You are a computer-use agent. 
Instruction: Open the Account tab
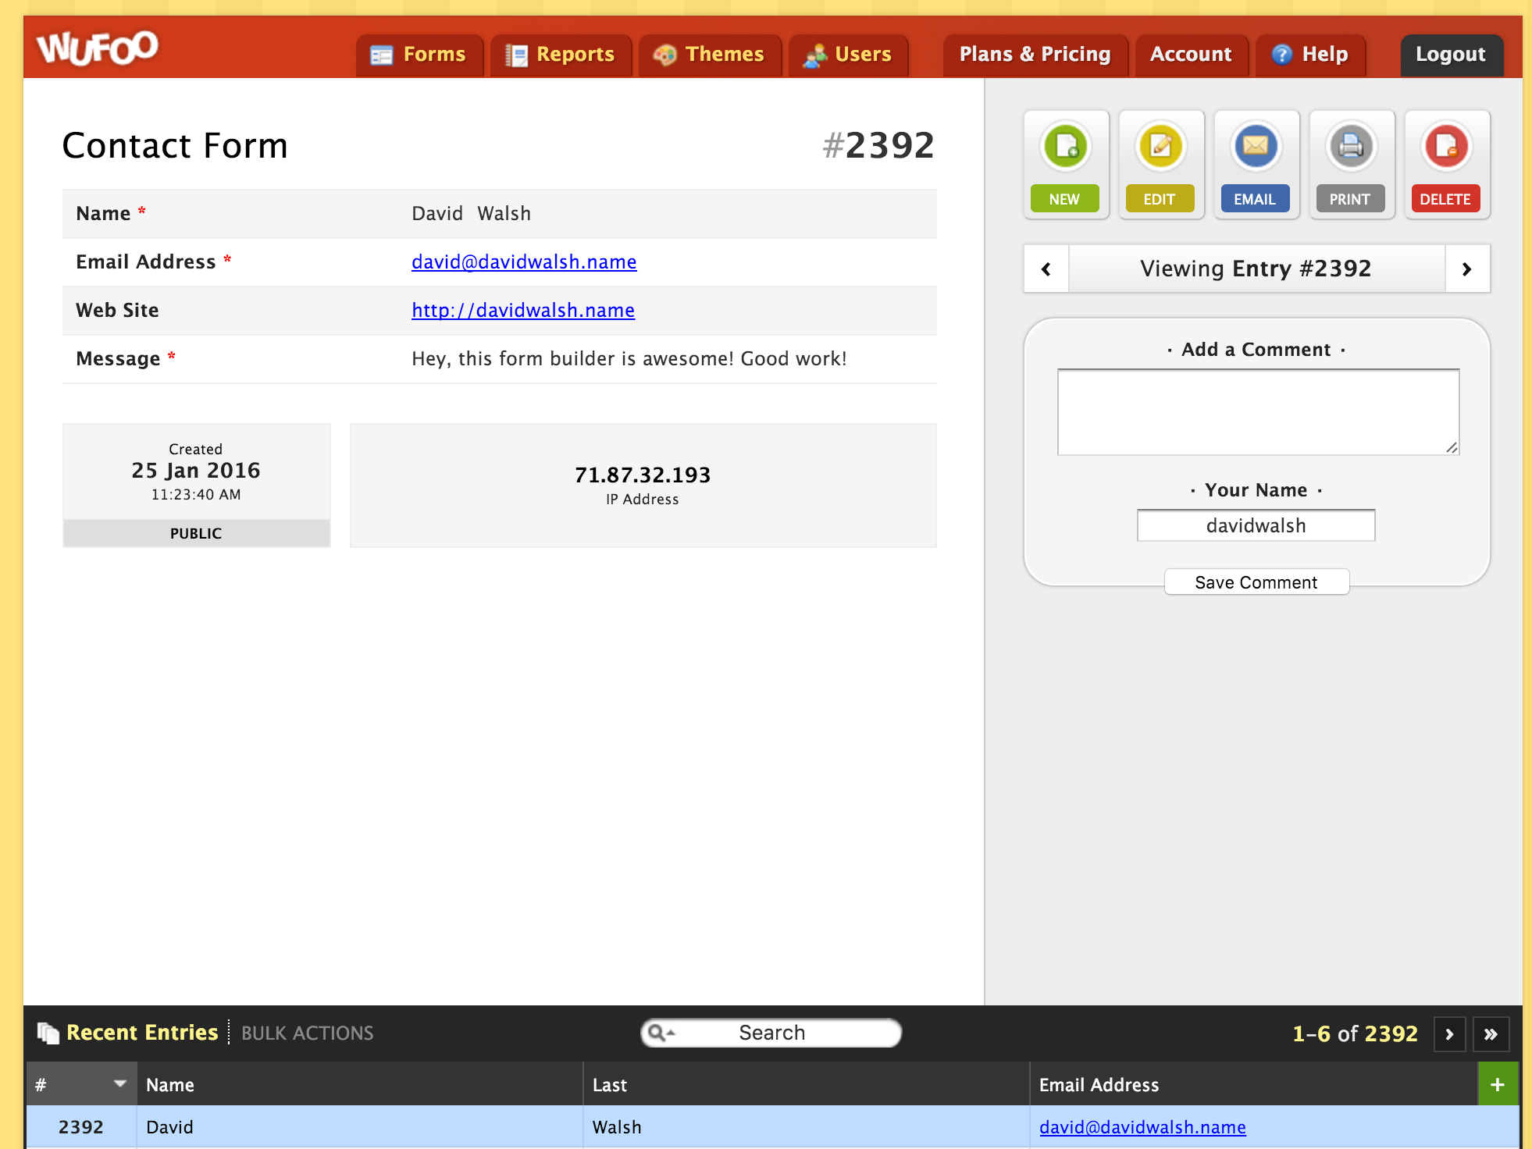pos(1192,55)
